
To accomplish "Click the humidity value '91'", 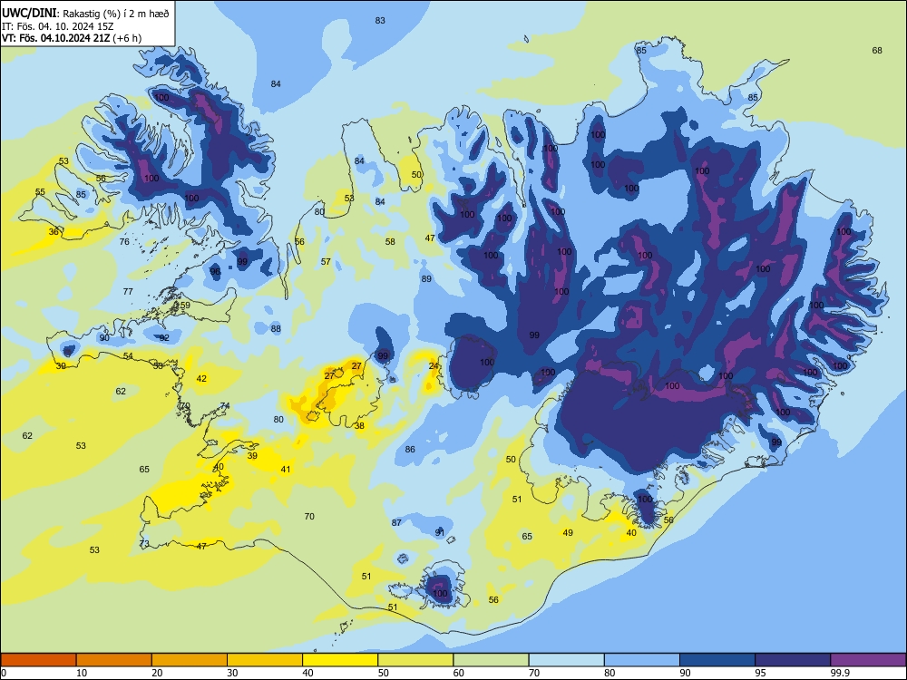I will [440, 532].
